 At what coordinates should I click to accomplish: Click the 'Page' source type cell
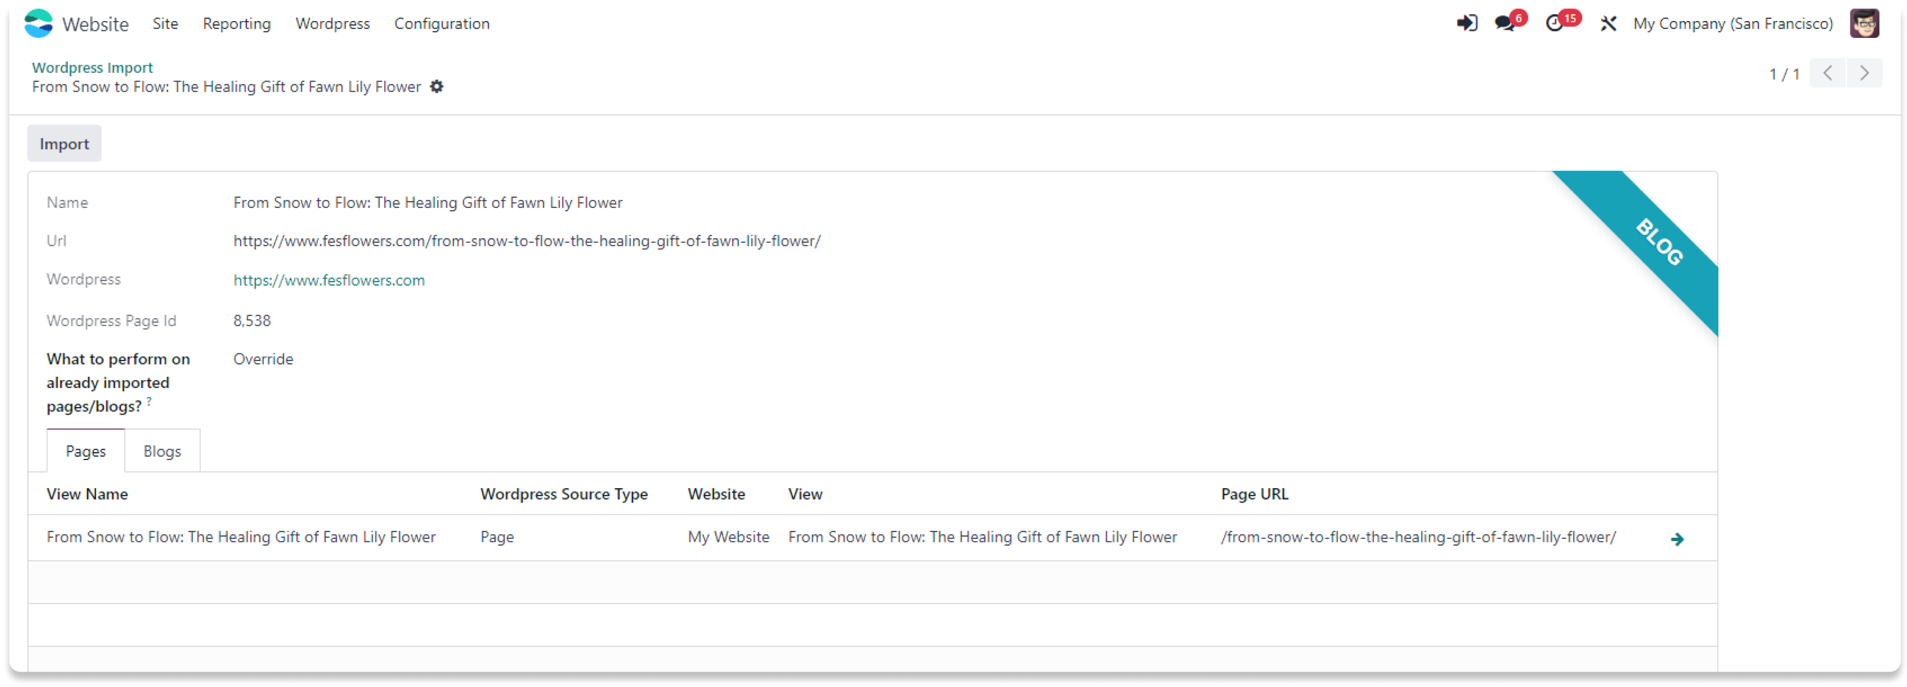tap(497, 537)
